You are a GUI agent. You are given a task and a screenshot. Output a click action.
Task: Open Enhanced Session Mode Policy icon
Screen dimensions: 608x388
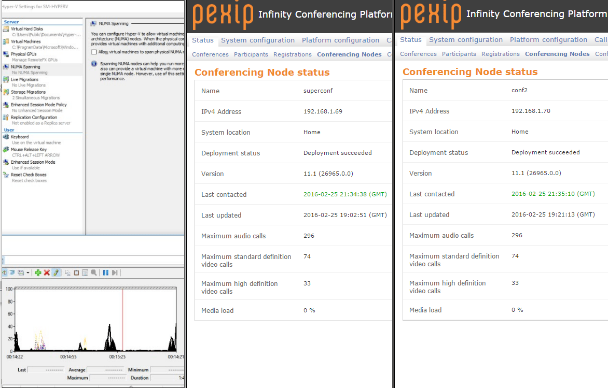(6, 105)
